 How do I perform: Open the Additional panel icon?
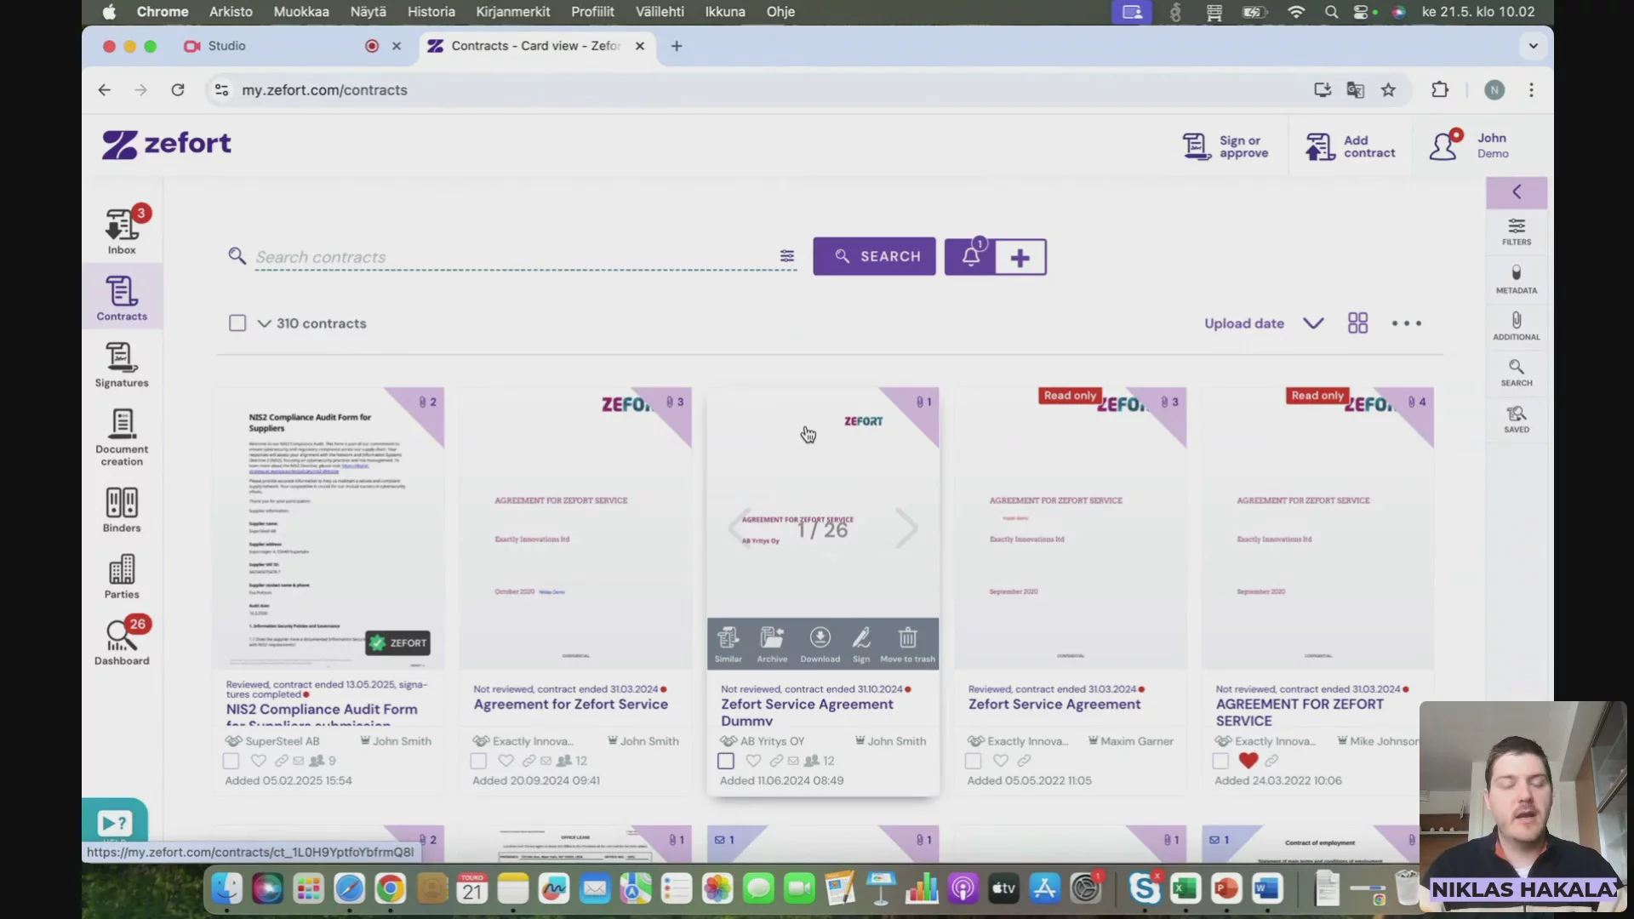click(x=1517, y=326)
